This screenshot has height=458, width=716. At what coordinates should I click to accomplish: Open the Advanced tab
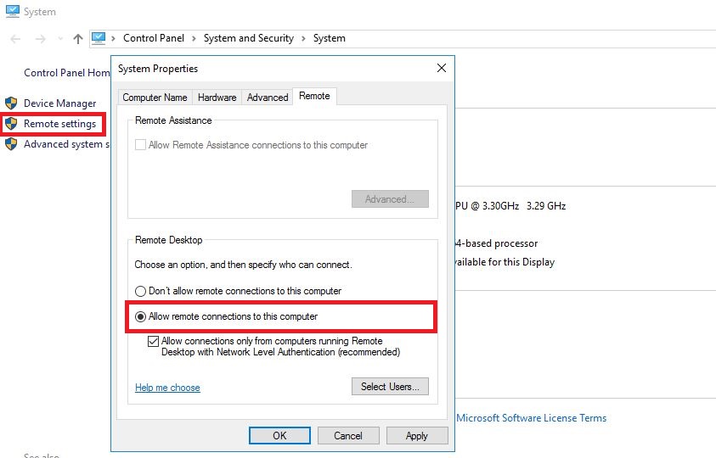click(268, 98)
